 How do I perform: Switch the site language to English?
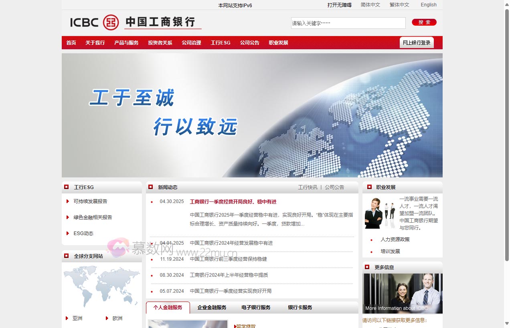[428, 5]
